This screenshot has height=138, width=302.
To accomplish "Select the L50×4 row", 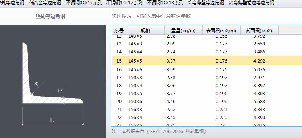I will (207, 86).
